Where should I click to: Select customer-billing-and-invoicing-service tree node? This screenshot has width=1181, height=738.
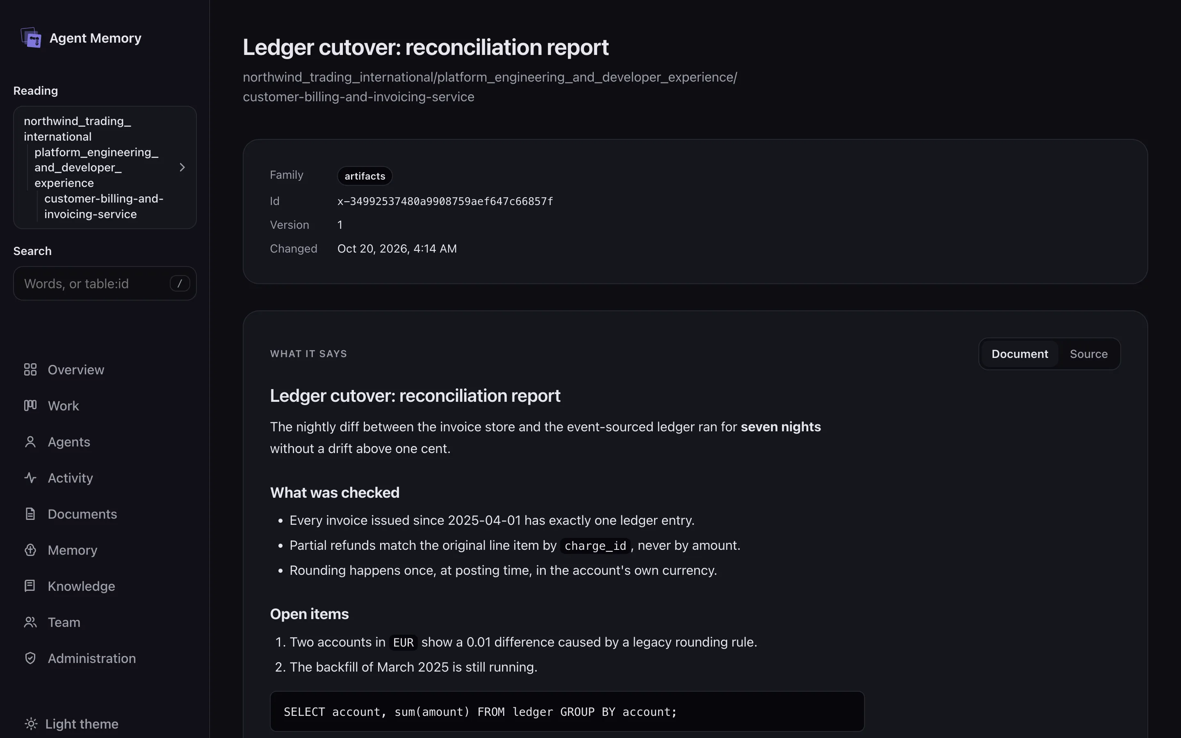click(x=103, y=207)
